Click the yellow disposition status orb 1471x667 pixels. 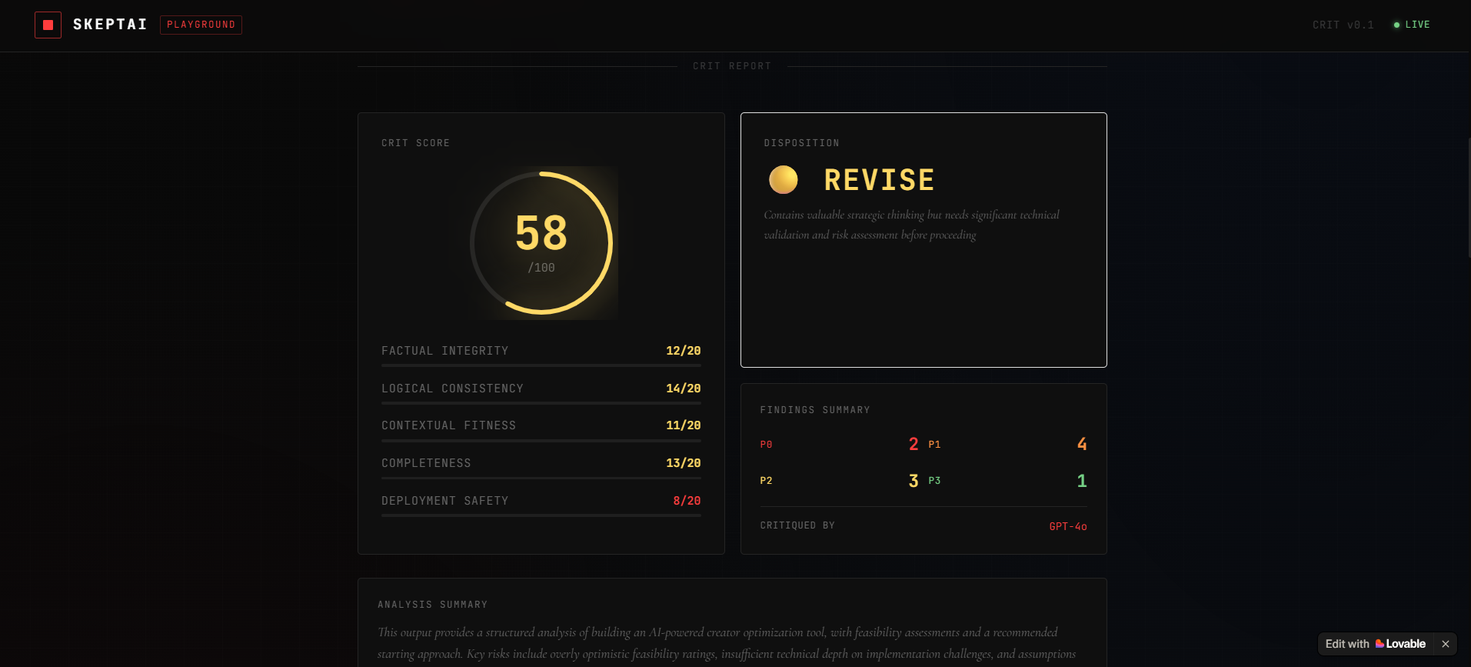(784, 180)
